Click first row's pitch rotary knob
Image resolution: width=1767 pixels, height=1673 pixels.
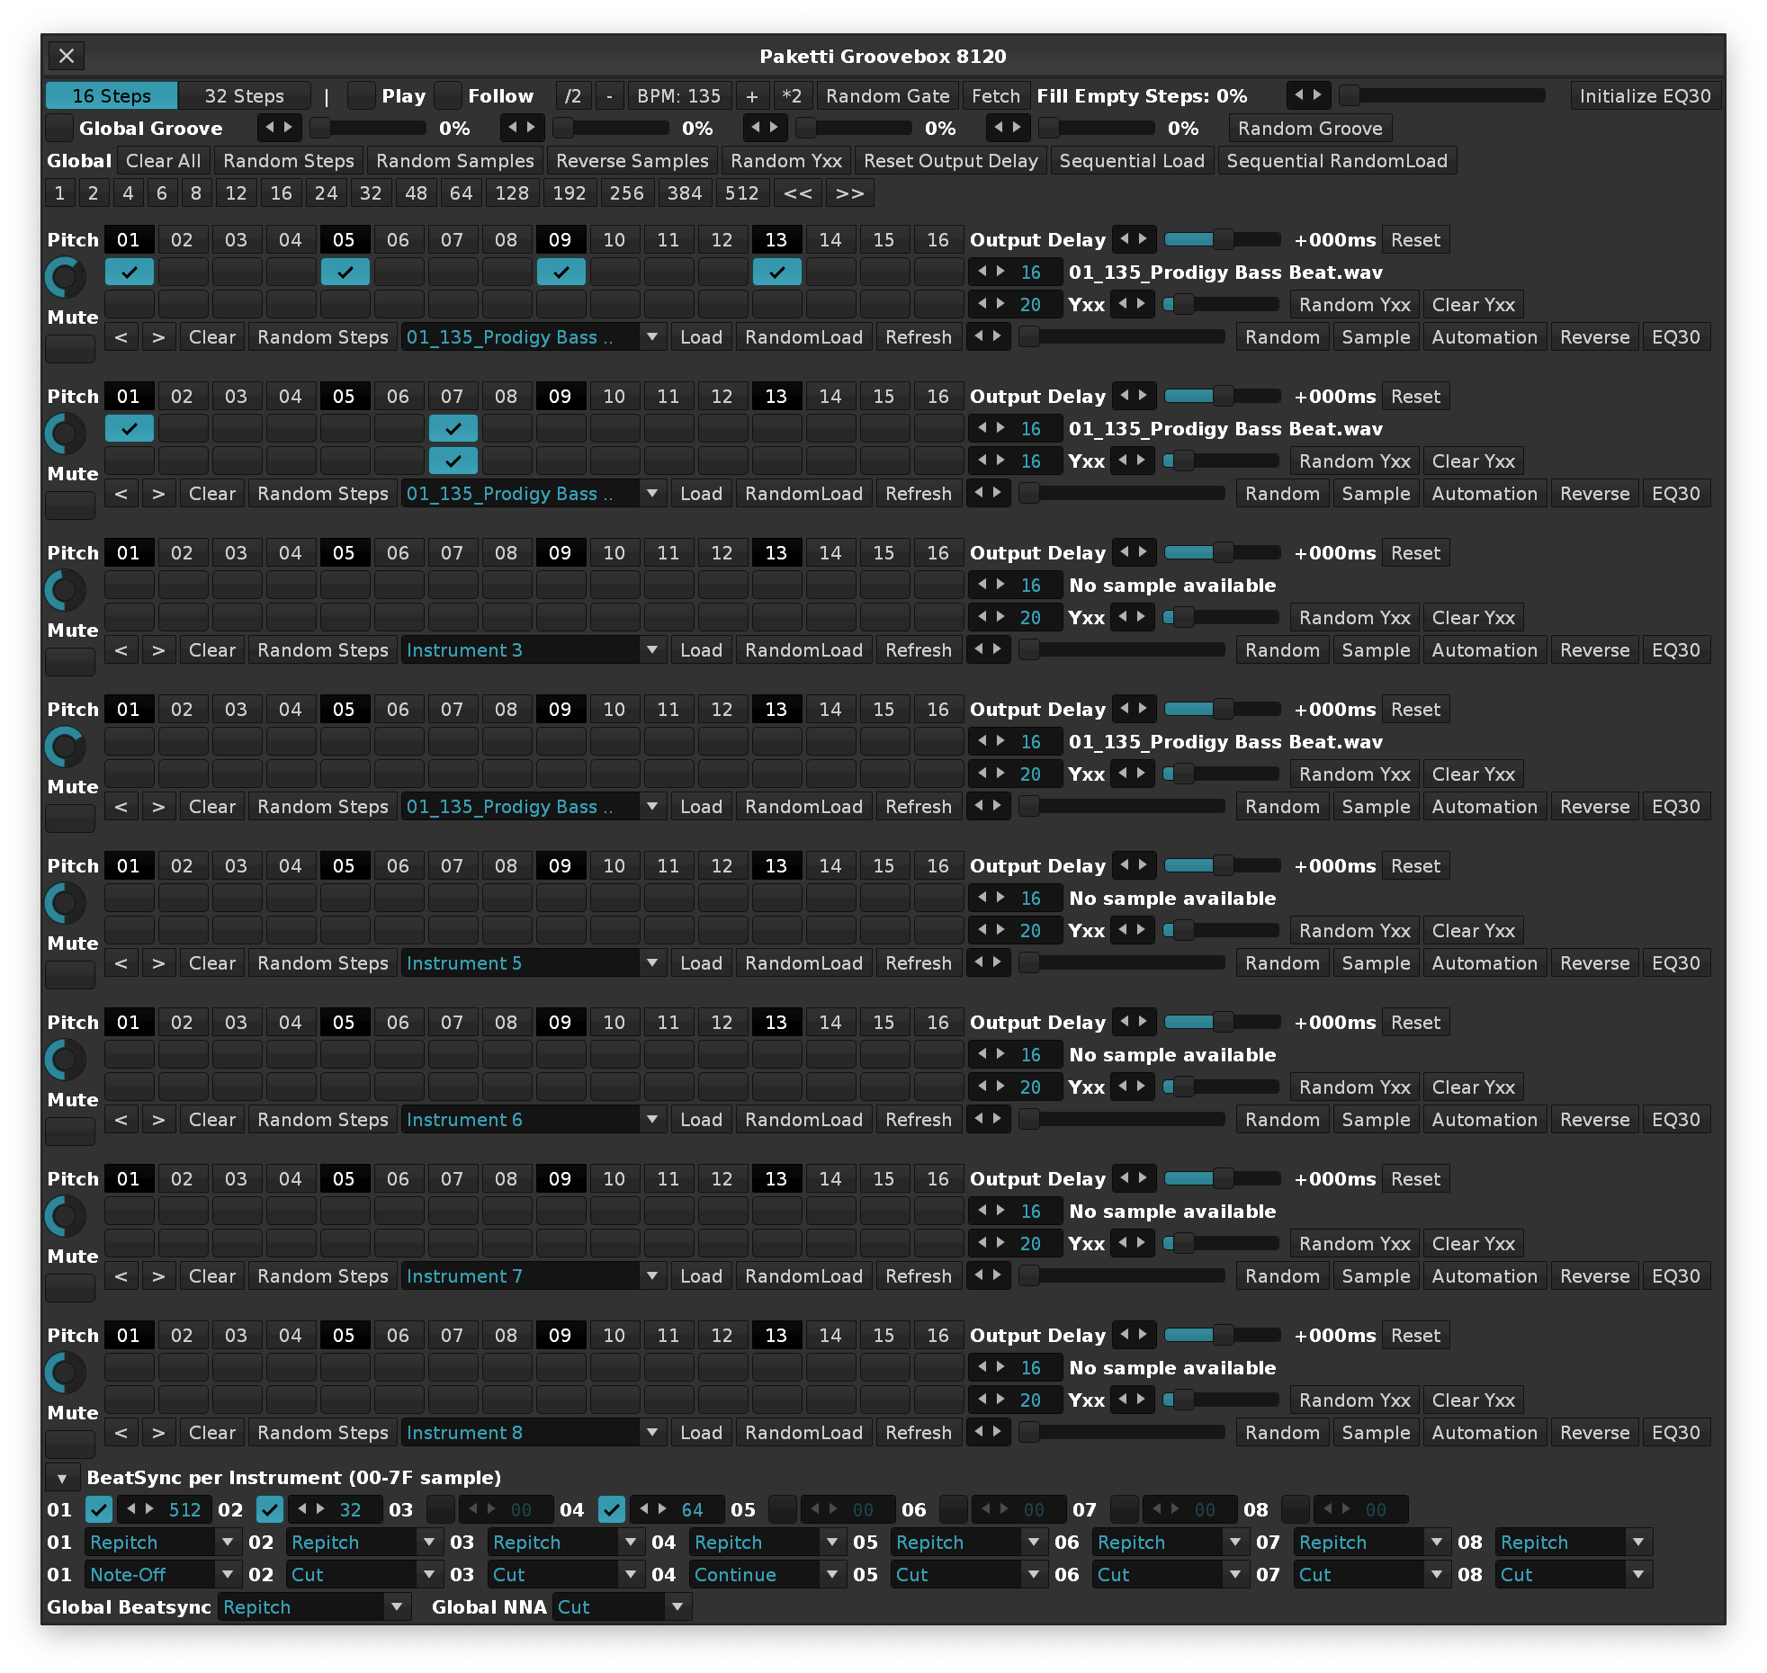click(66, 277)
